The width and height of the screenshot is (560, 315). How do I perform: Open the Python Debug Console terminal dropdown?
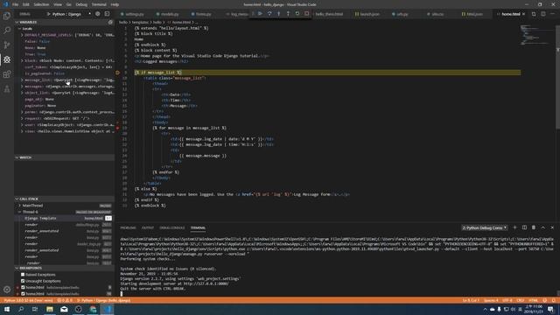(x=484, y=227)
